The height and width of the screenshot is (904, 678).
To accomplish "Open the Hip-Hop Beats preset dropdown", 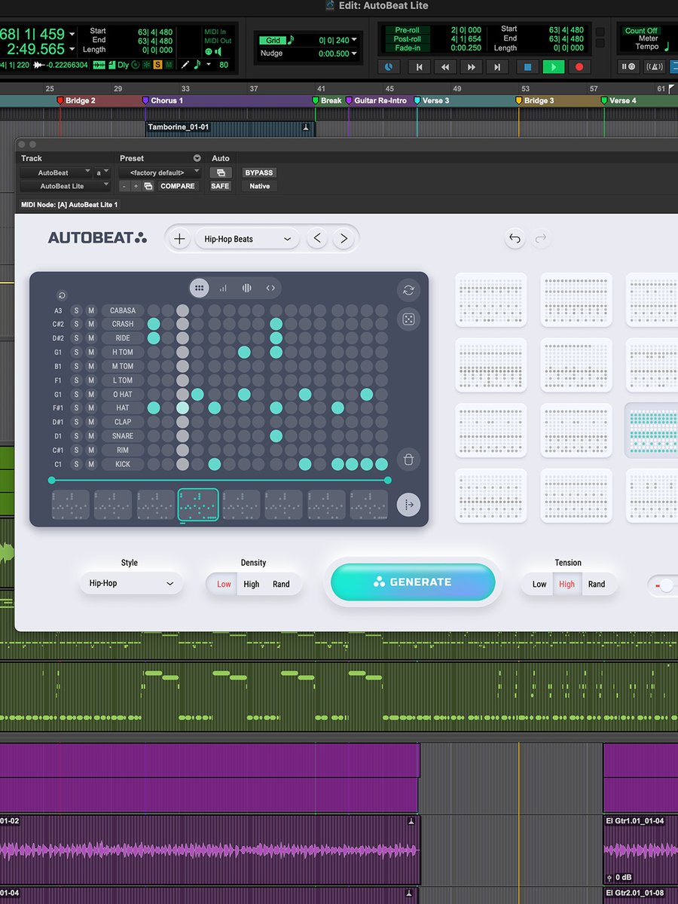I will point(247,239).
